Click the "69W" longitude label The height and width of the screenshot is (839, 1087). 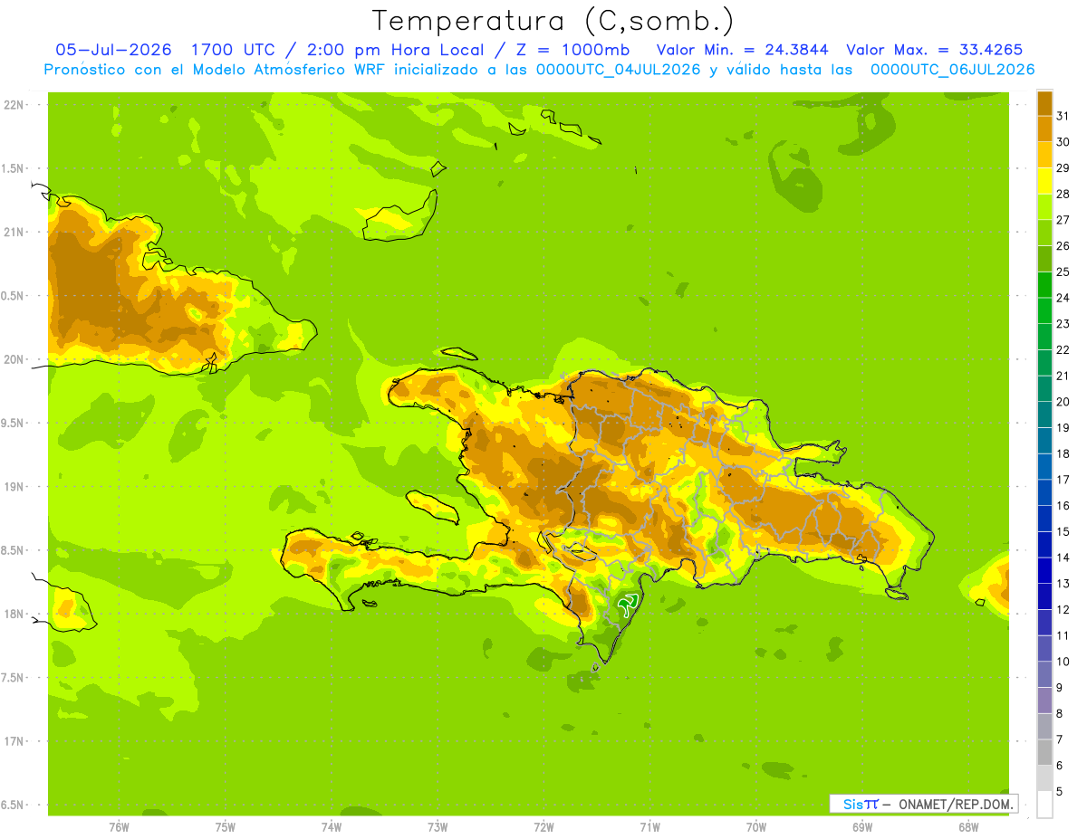tap(862, 827)
